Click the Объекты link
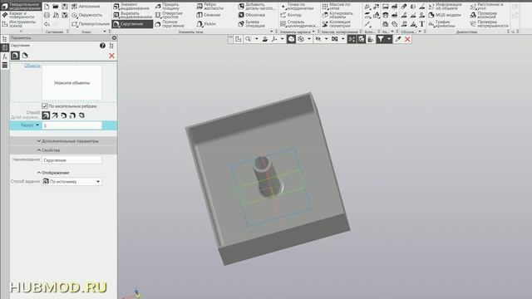The height and width of the screenshot is (299, 532). pyautogui.click(x=32, y=66)
